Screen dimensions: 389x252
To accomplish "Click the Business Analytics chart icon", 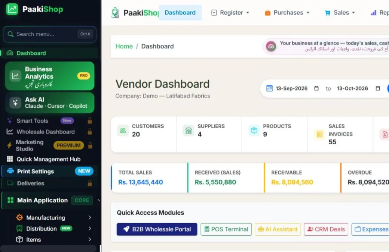I will [15, 76].
